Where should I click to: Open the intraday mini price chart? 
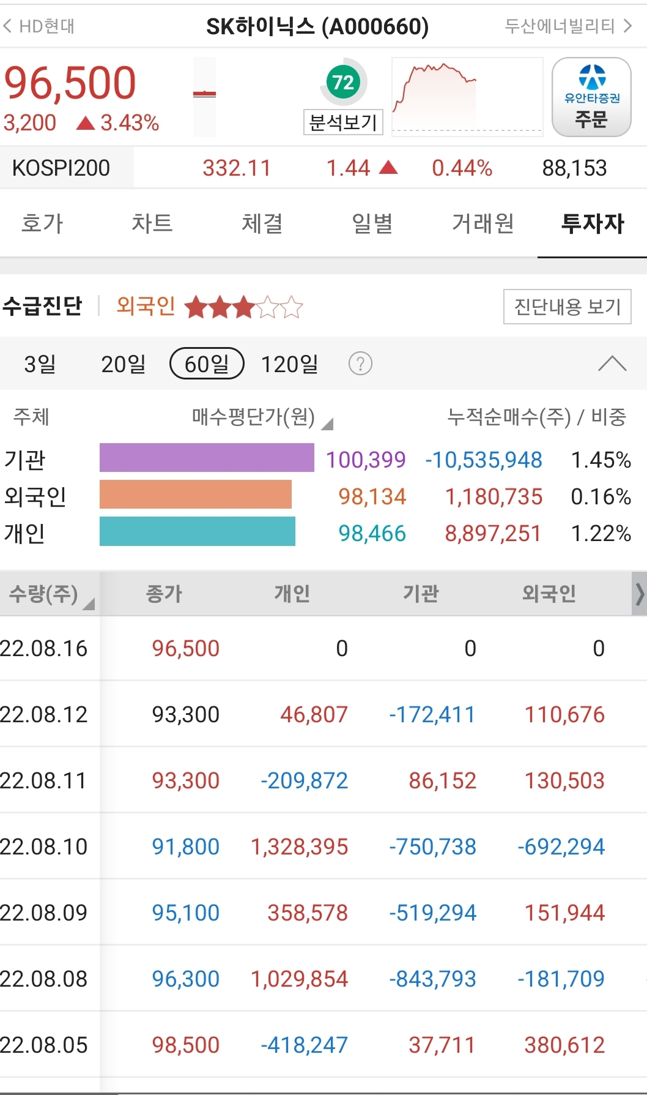click(x=467, y=96)
